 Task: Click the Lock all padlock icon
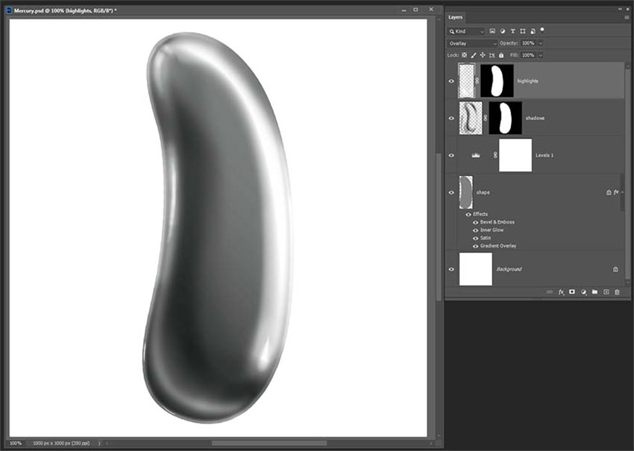point(501,55)
